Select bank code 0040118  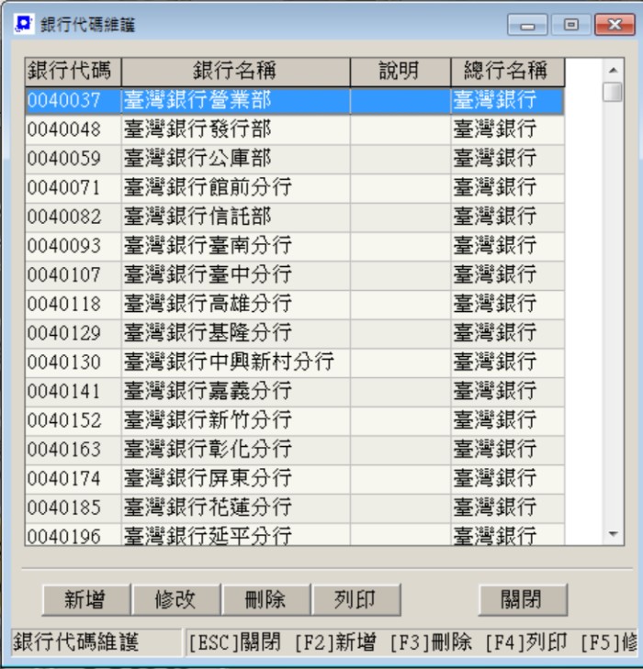[73, 304]
